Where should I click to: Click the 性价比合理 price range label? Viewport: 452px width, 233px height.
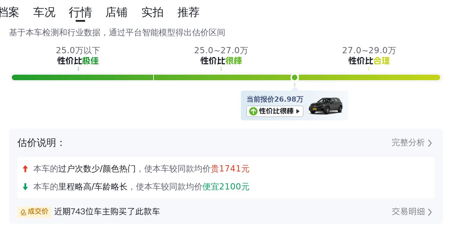(369, 61)
